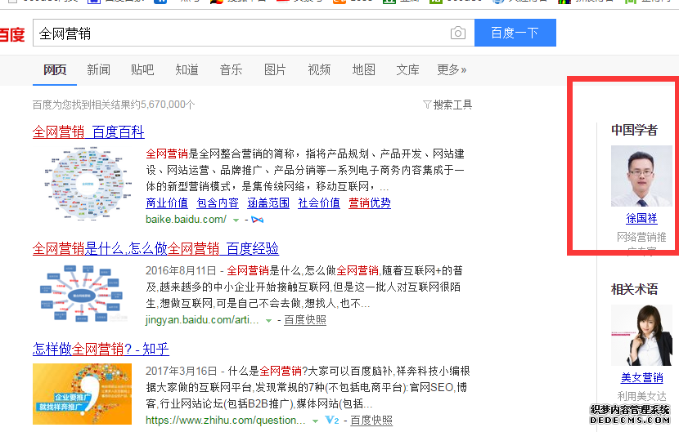Click the jingyan.baidu.com/arti... URL
This screenshot has width=679, height=432.
coord(202,320)
